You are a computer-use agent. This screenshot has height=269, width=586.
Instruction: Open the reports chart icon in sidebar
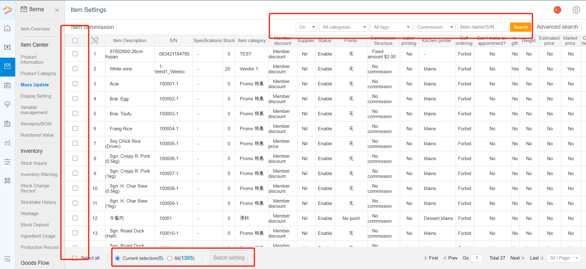tap(7, 142)
